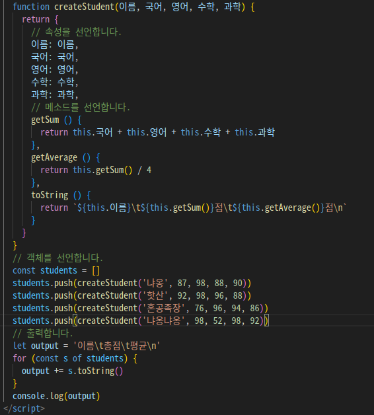Click the 'function' keyword on first line
This screenshot has width=374, height=415.
pos(31,7)
